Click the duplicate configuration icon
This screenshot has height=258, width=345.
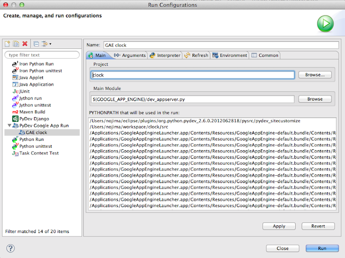(16, 44)
